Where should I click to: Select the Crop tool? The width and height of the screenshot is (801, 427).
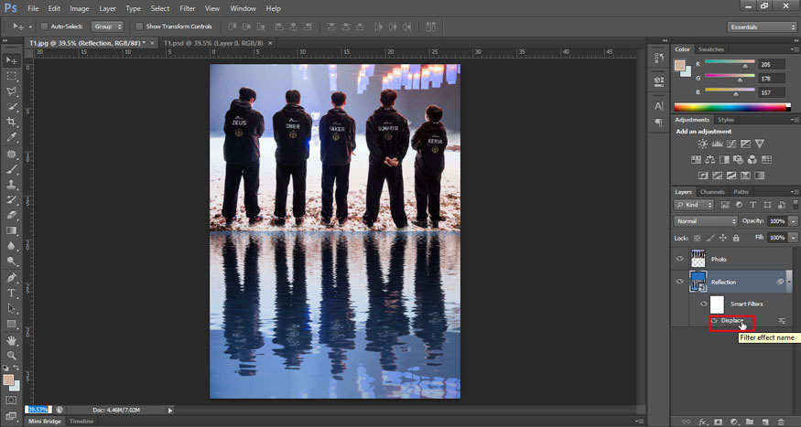12,122
